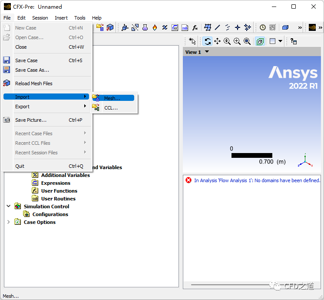Insert an Additional Variable via the toolbar x icon
324x300 pixels.
[x=165, y=27]
